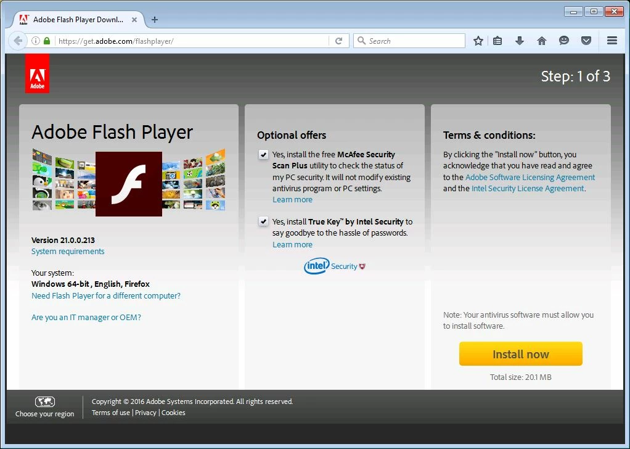Click the Optional offers heading
This screenshot has width=630, height=449.
[x=292, y=136]
